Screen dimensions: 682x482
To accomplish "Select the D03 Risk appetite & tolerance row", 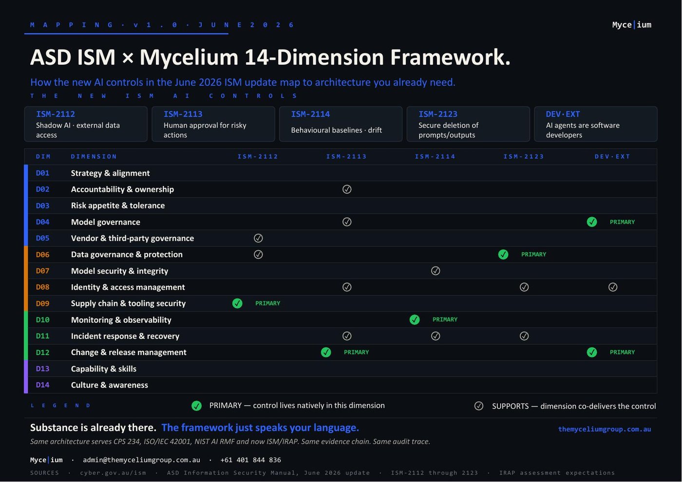I will 341,206.
